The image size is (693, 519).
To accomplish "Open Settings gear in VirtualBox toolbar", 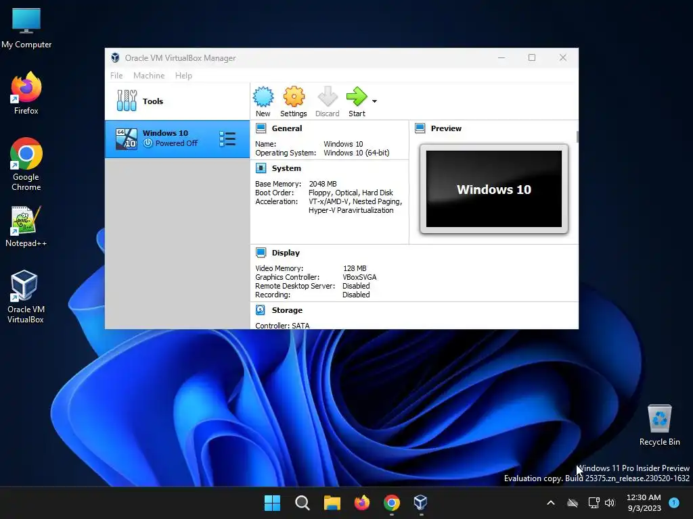I will 294,97.
